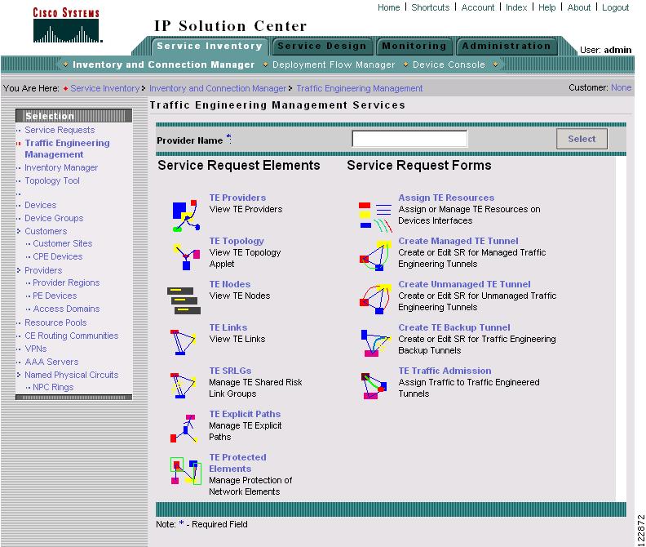The image size is (646, 547).
Task: Open the Create Unmanaged TE Tunnel link
Action: (464, 284)
